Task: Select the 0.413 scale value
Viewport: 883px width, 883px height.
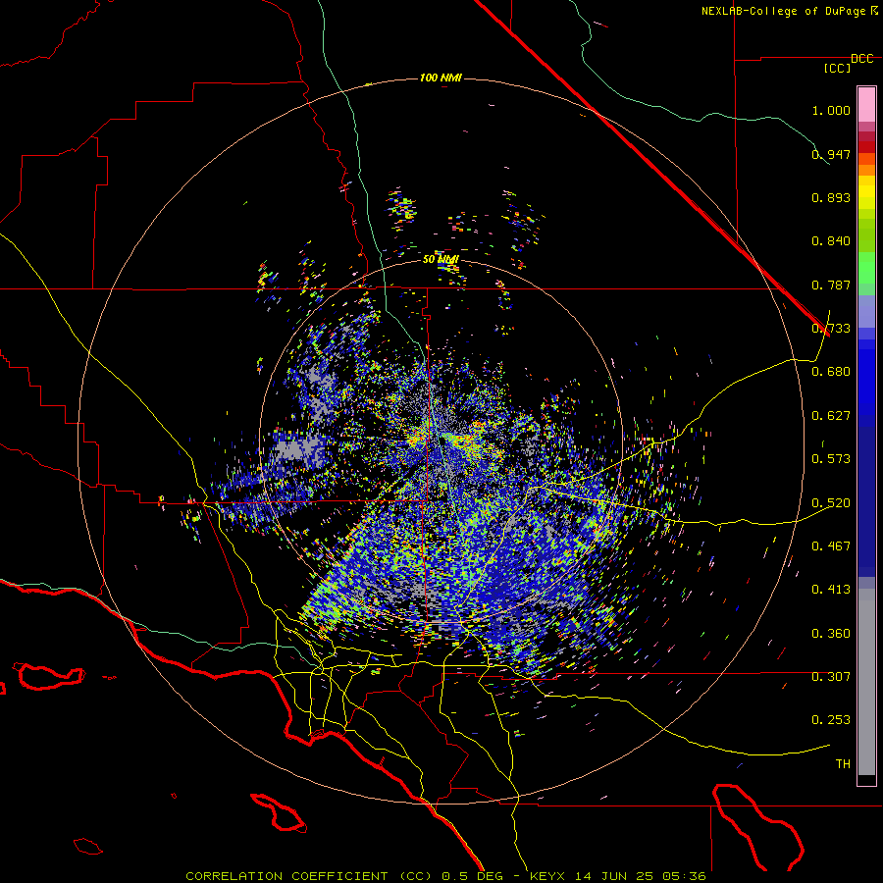Action: click(x=831, y=590)
